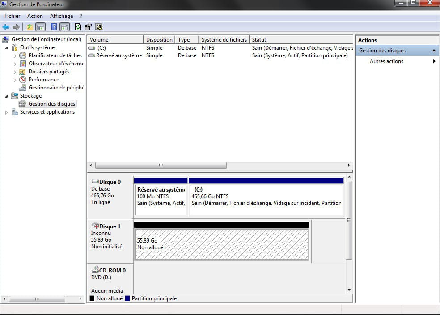Sort by the Volume column header

[115, 39]
